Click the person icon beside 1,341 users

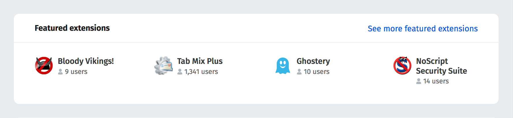coord(180,72)
